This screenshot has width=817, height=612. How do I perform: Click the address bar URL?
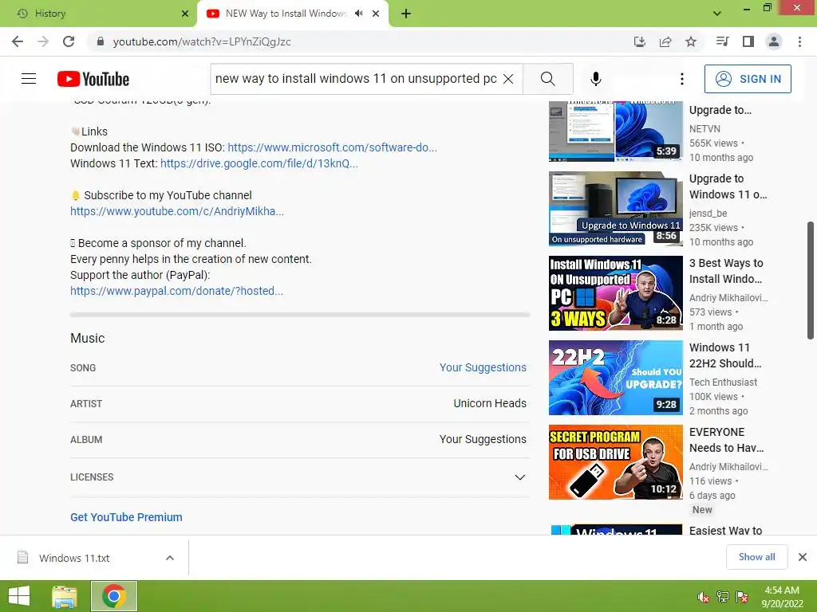point(202,41)
